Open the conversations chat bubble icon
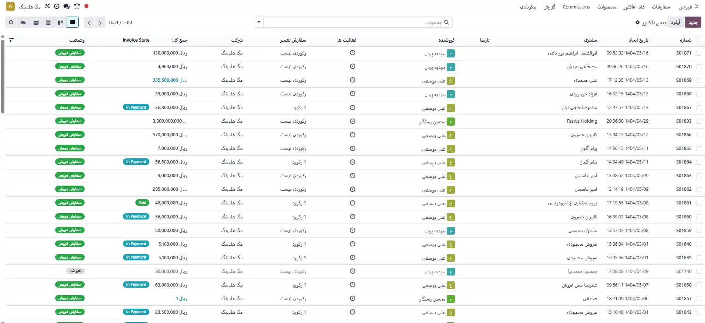Image resolution: width=705 pixels, height=323 pixels. pos(67,6)
